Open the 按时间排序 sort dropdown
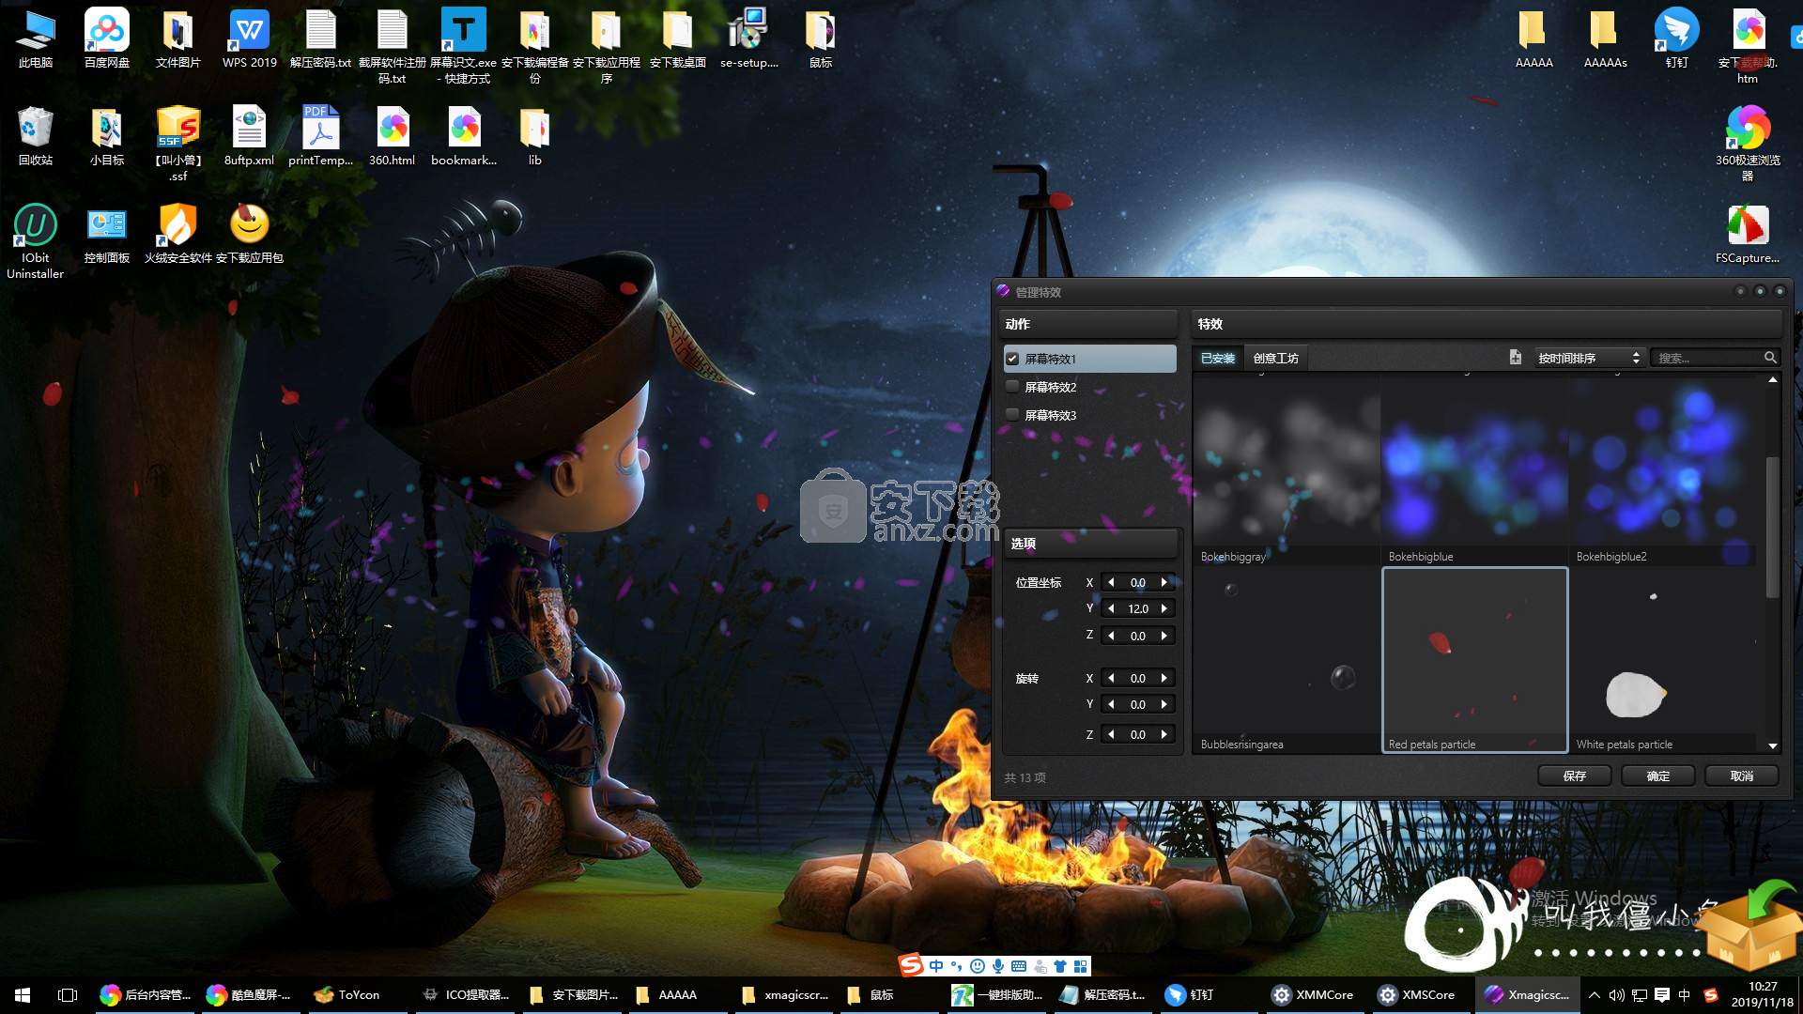 coord(1589,358)
